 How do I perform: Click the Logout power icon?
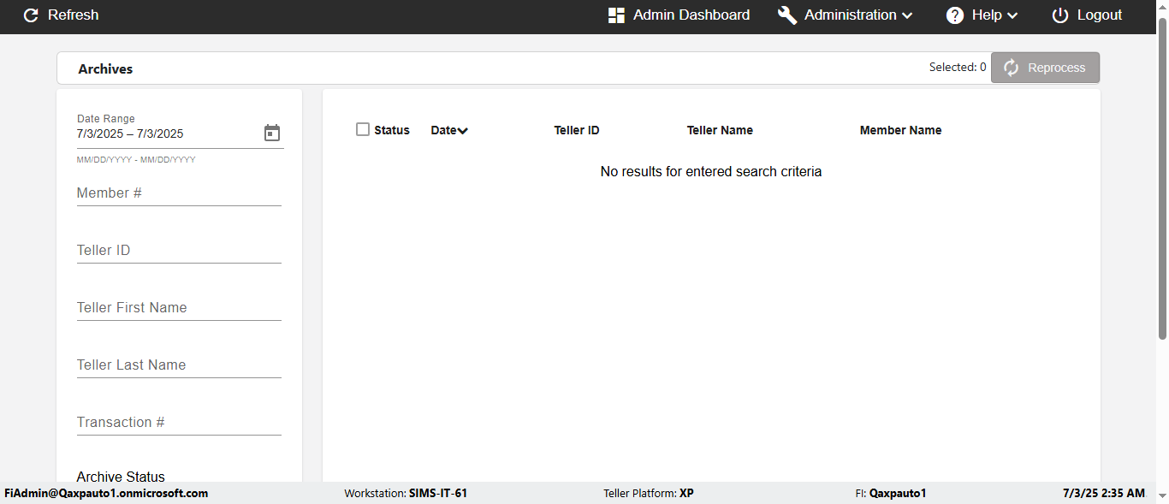click(x=1060, y=15)
